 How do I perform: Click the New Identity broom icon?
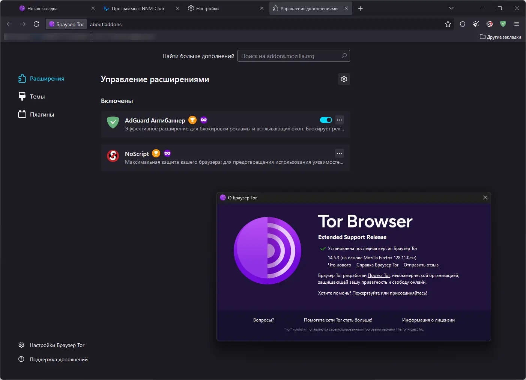coord(476,24)
